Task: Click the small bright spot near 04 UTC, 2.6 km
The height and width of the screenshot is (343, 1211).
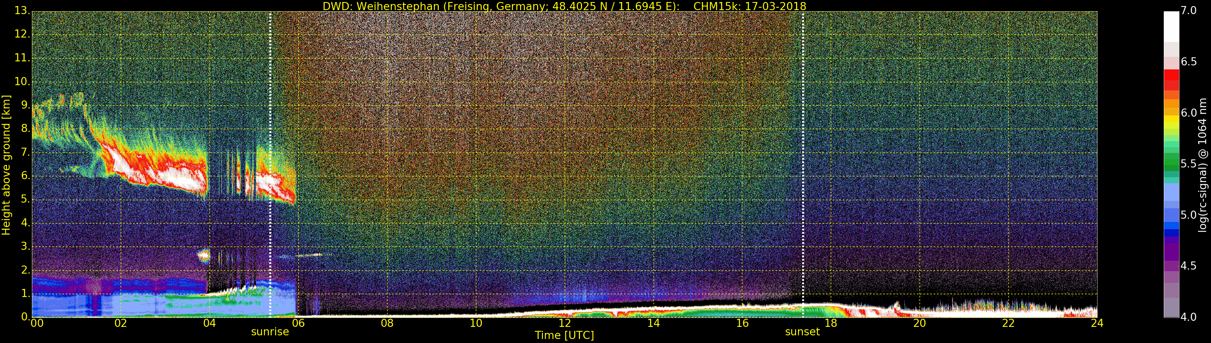Action: tap(204, 255)
